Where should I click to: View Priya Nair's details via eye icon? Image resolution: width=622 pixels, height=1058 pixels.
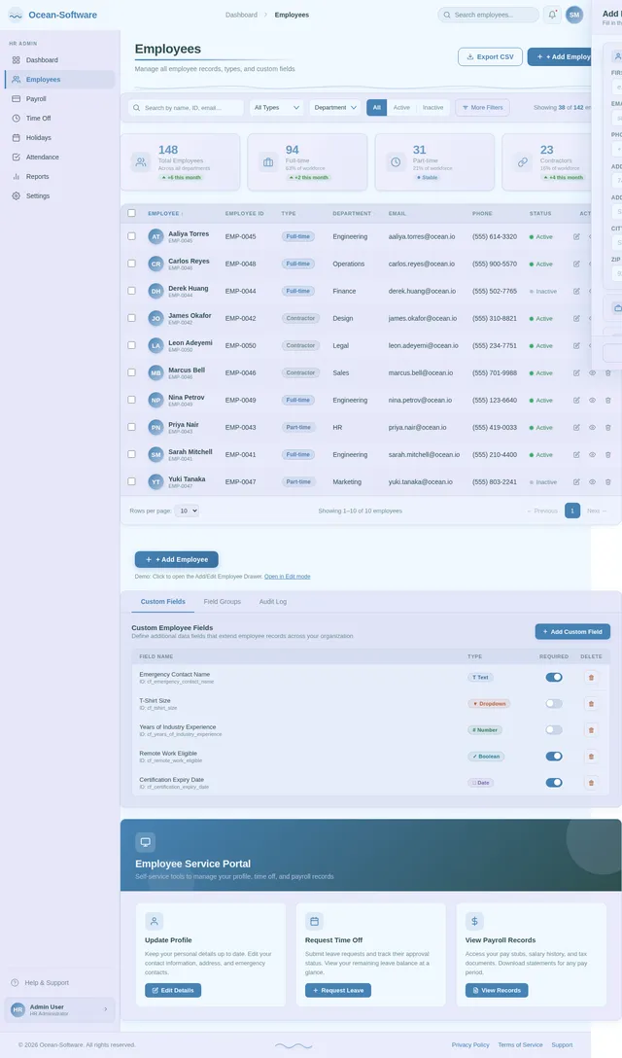pyautogui.click(x=592, y=427)
